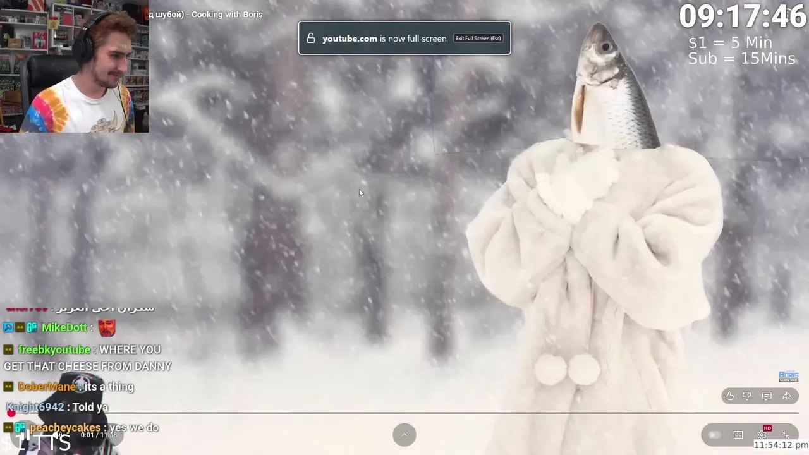This screenshot has height=455, width=809.
Task: Click the 'Cooking with Boris' video title
Action: coord(227,15)
